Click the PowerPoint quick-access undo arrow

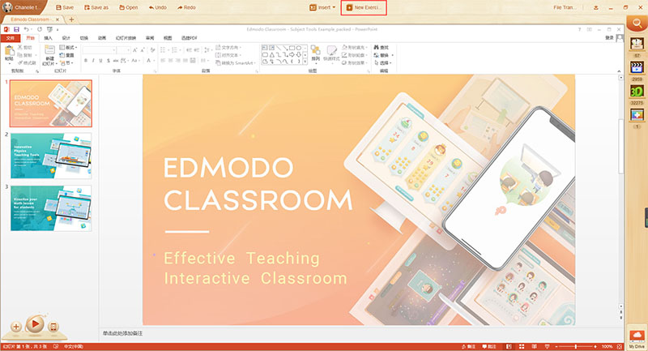coord(26,29)
